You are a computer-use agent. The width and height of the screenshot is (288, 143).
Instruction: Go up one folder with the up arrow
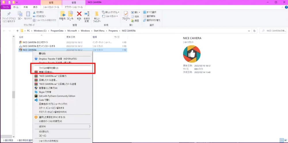pyautogui.click(x=18, y=31)
